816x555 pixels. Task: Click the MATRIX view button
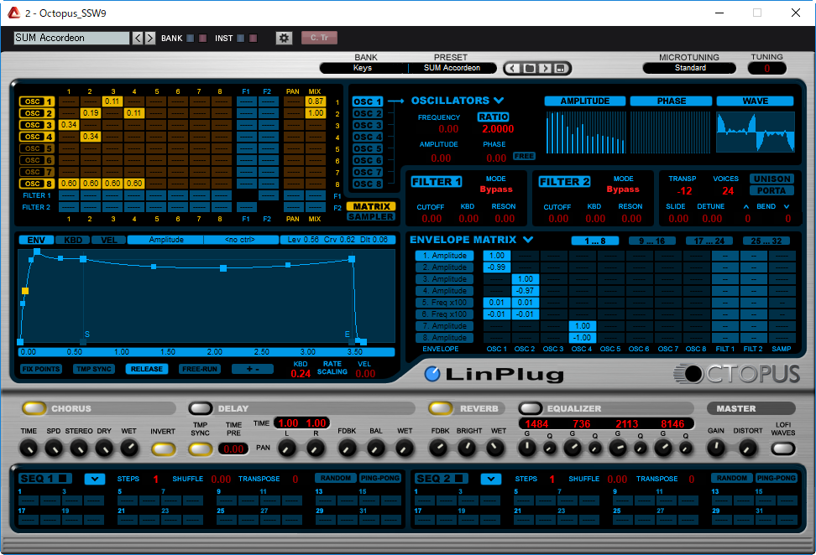[x=371, y=206]
